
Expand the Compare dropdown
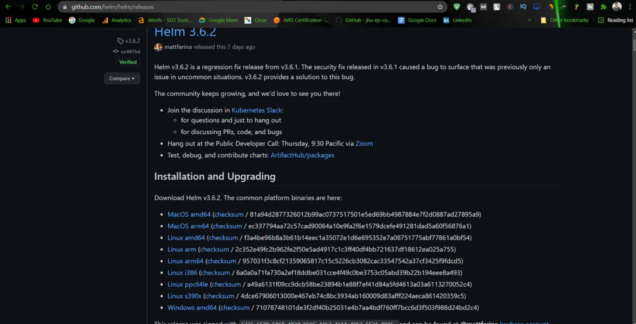point(122,78)
